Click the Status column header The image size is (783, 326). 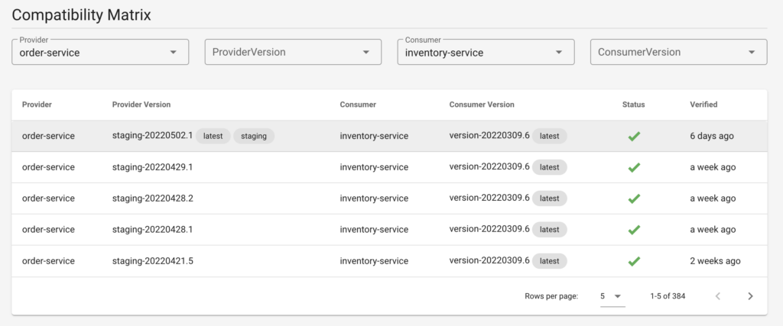pos(634,105)
